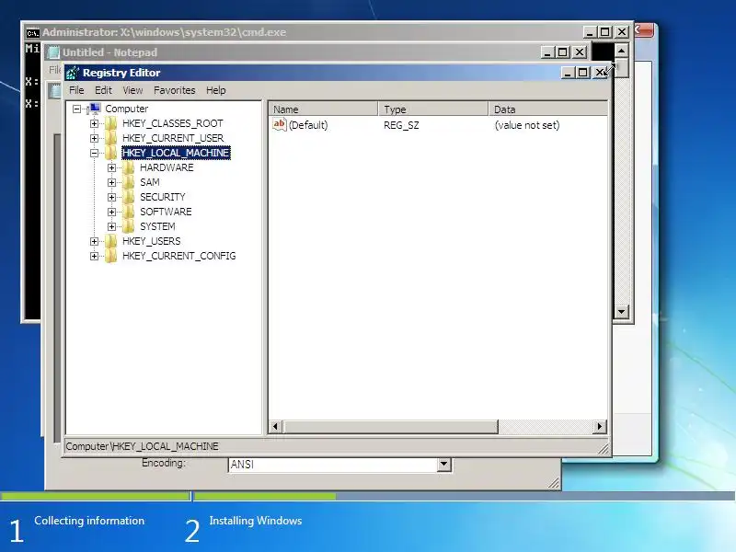Expand the SAM subkey
The height and width of the screenshot is (552, 736).
[111, 182]
